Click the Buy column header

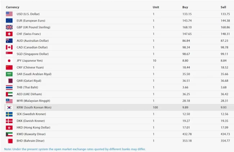pos(185,7)
